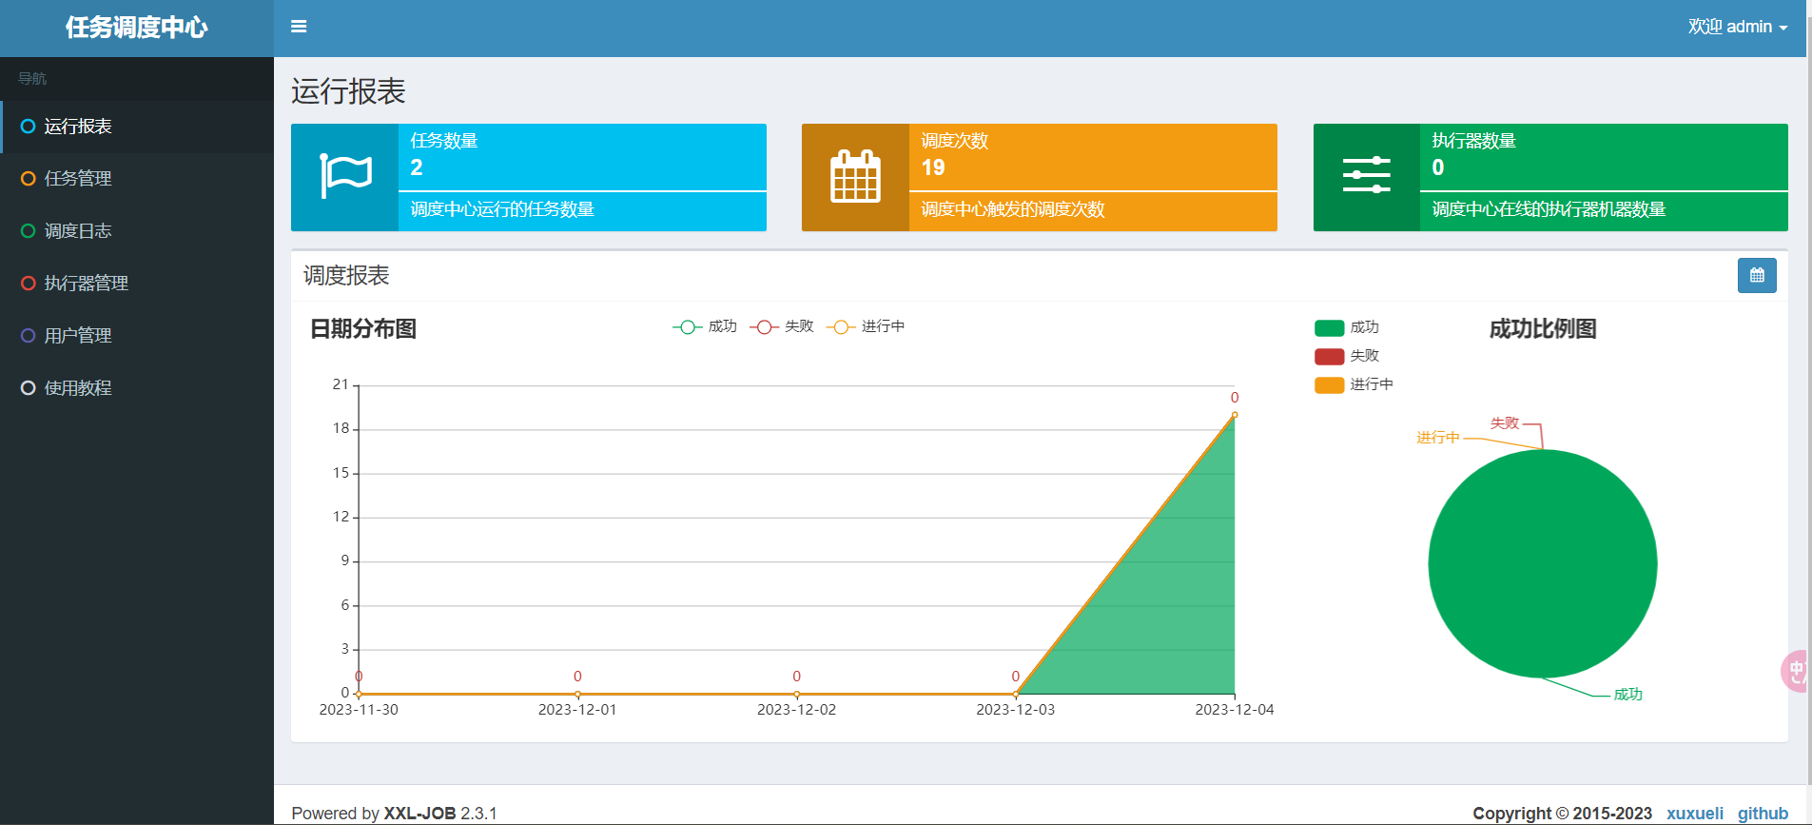
Task: Toggle 进行中 series in line chart legend
Action: pyautogui.click(x=866, y=326)
